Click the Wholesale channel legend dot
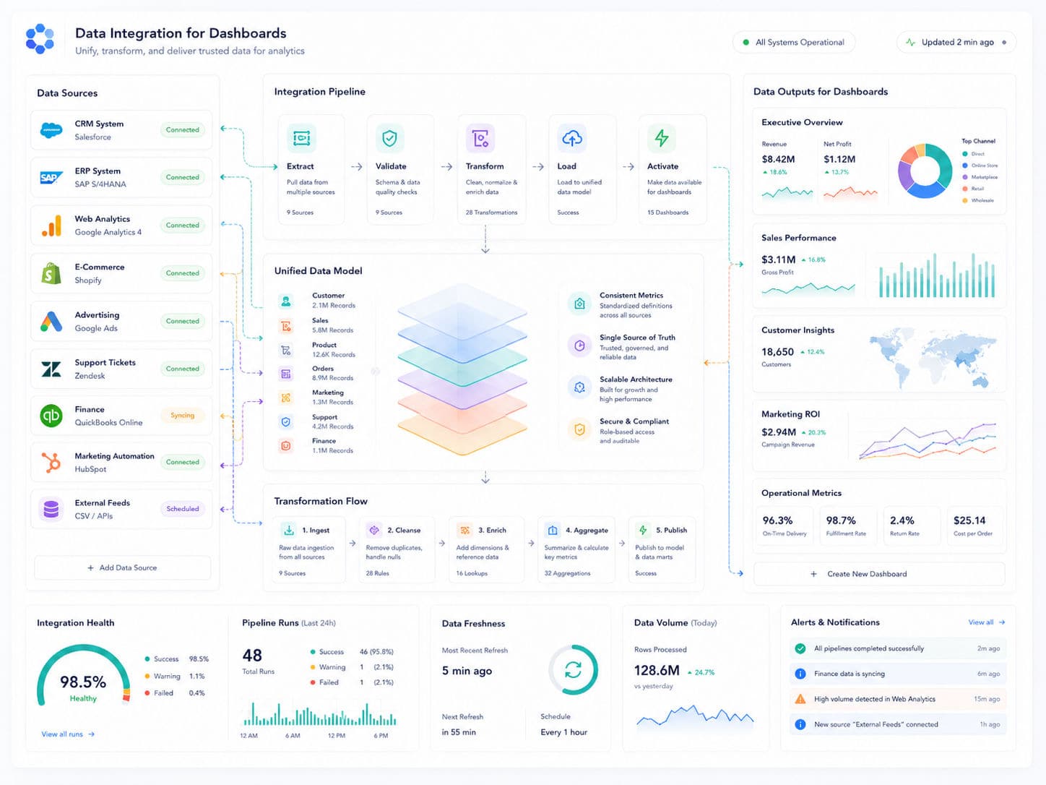The height and width of the screenshot is (785, 1046). (x=965, y=200)
